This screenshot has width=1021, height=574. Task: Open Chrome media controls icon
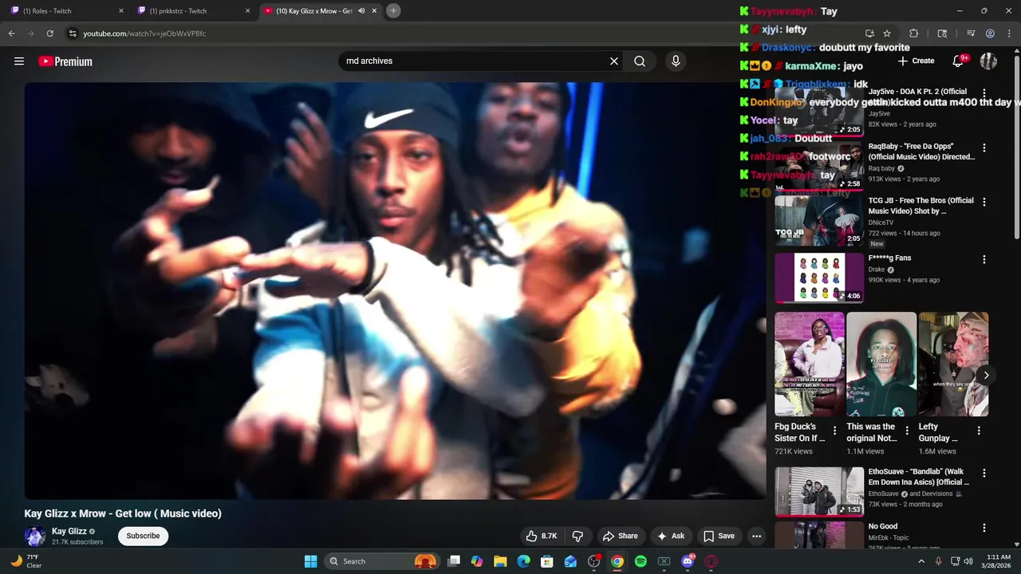coord(971,33)
